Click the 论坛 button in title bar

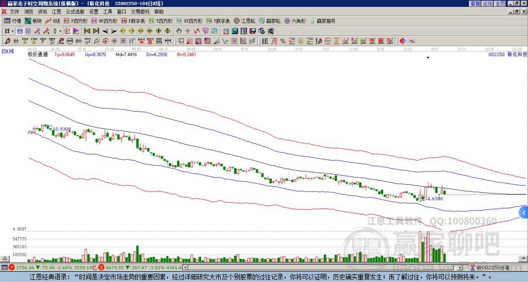(488, 4)
